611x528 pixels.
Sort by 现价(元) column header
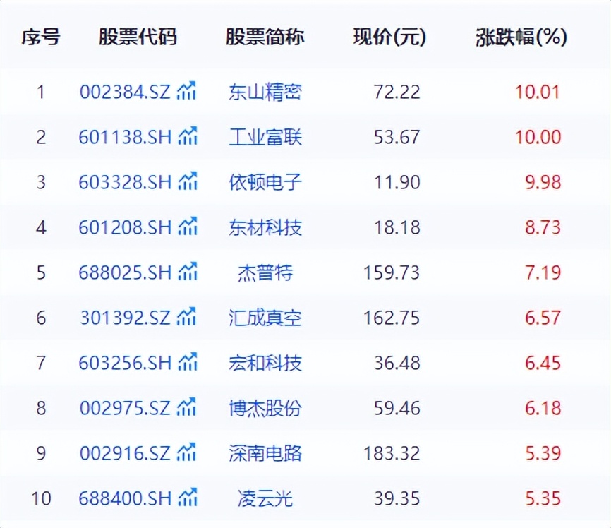[x=389, y=37]
